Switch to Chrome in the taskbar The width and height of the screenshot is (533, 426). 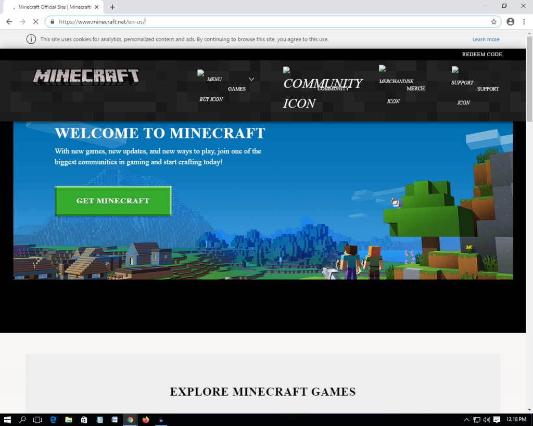[x=130, y=420]
